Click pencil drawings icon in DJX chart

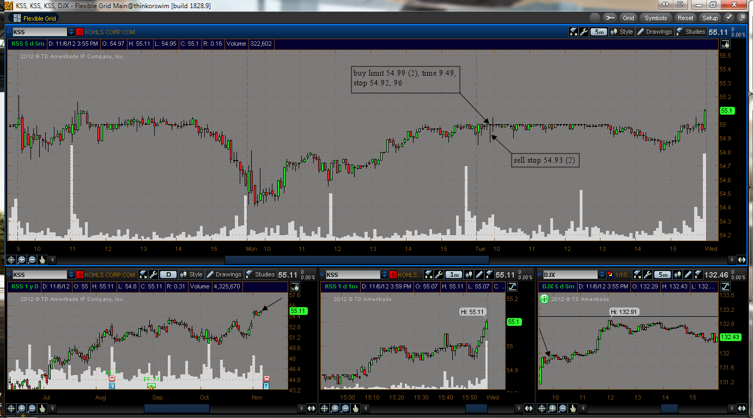[x=687, y=274]
